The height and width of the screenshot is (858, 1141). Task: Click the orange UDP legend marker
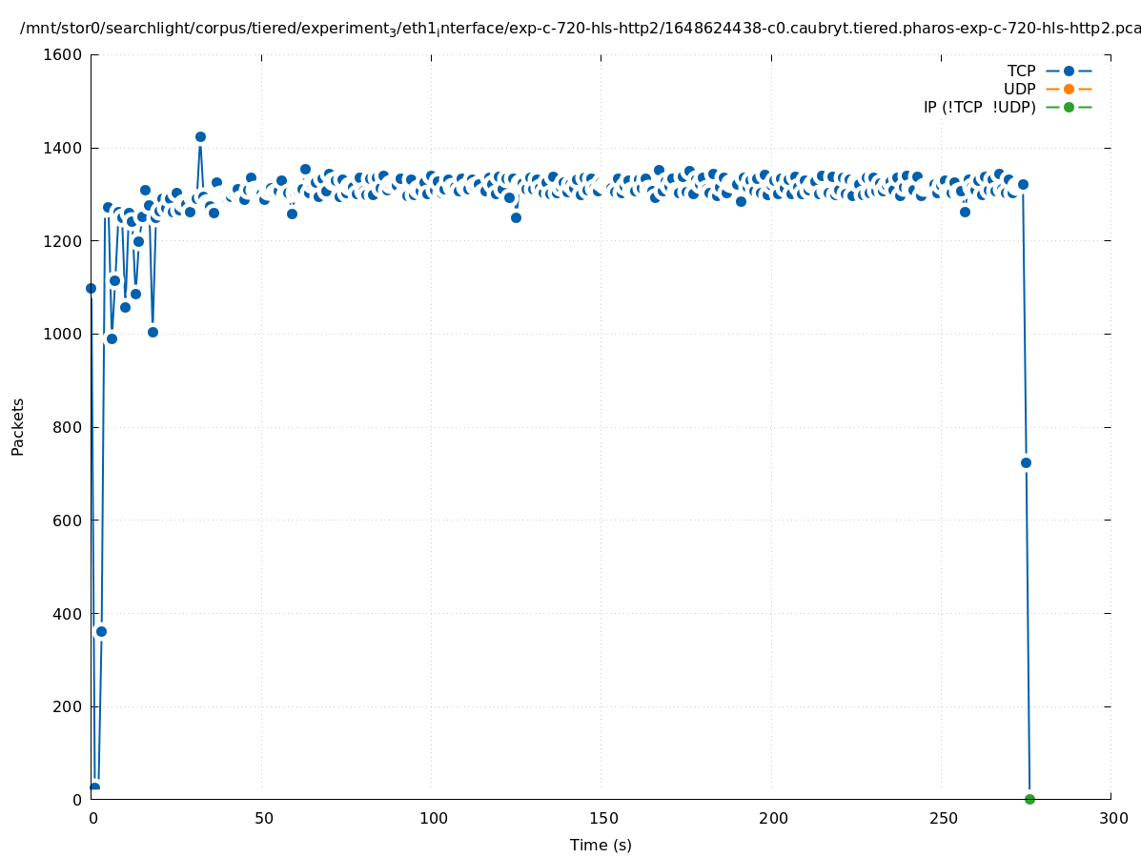tap(1069, 89)
